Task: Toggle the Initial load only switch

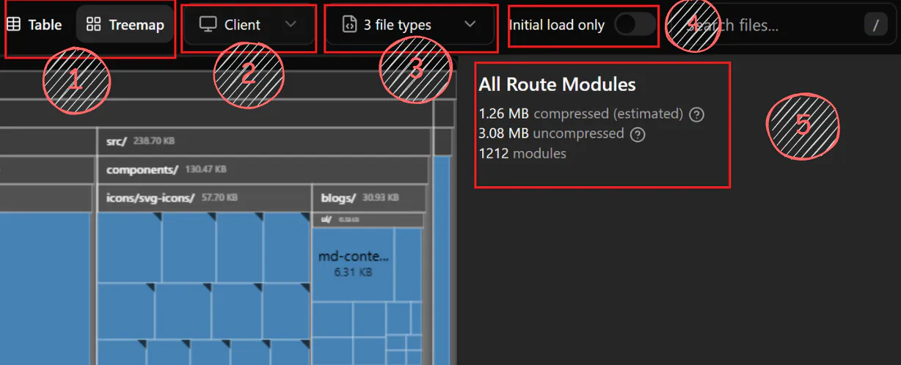Action: [634, 24]
